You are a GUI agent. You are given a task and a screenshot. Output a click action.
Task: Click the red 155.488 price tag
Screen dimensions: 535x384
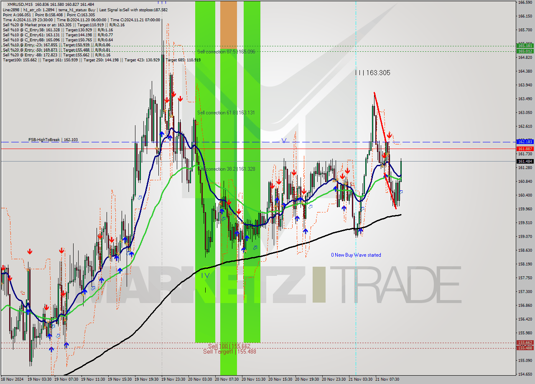pyautogui.click(x=525, y=348)
